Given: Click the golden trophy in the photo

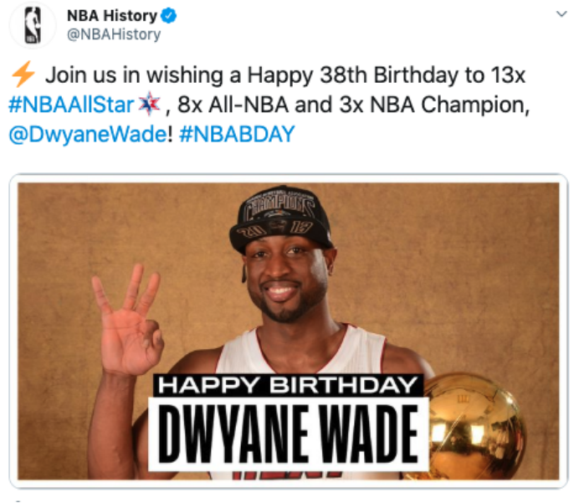Looking at the screenshot, I should (474, 426).
